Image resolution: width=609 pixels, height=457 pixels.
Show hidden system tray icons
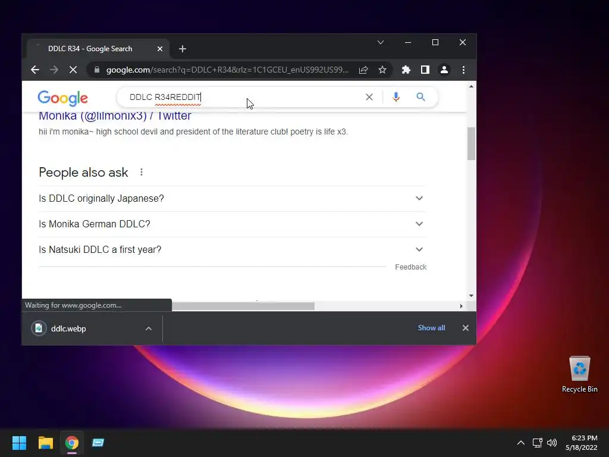(521, 443)
